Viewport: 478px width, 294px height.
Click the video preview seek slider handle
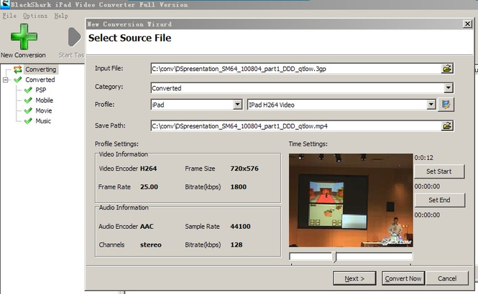(x=334, y=257)
